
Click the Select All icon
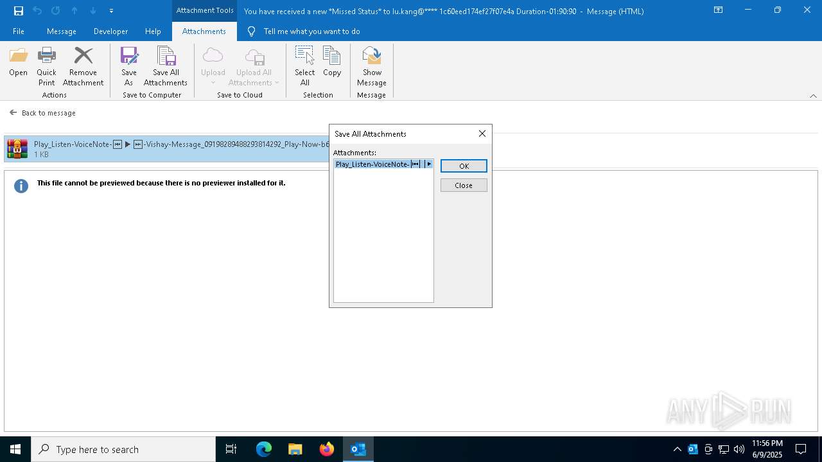[x=305, y=66]
